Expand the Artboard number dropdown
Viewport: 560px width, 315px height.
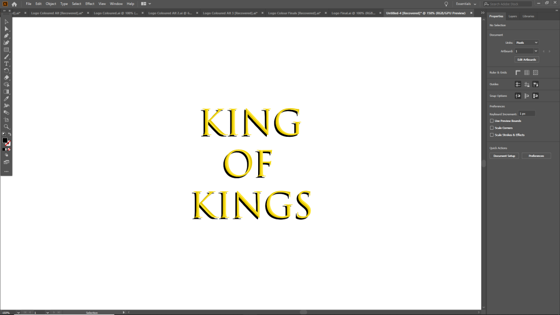click(526, 51)
